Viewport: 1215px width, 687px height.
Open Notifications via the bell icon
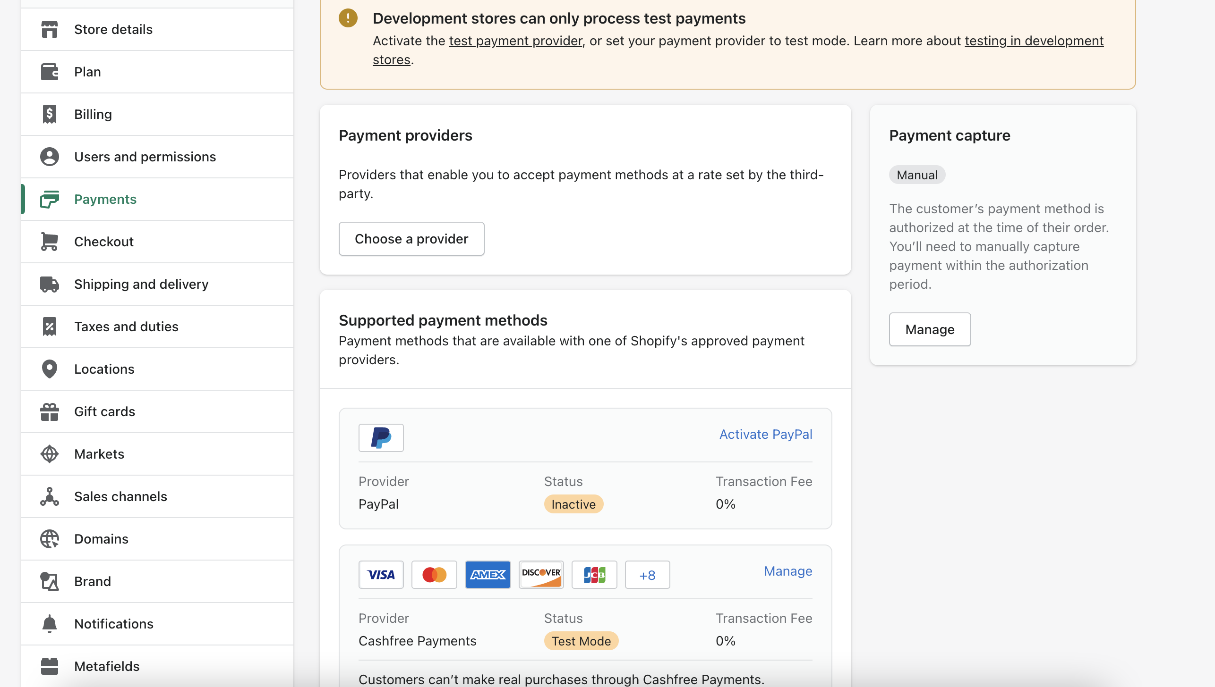[49, 623]
